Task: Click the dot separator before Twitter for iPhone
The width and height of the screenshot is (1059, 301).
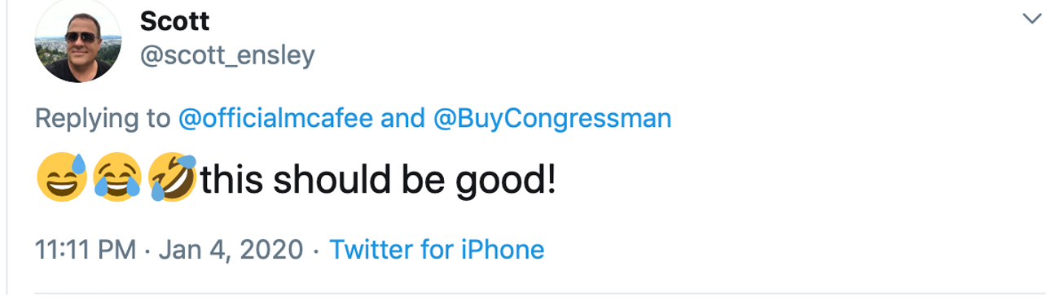Action: coord(316,251)
